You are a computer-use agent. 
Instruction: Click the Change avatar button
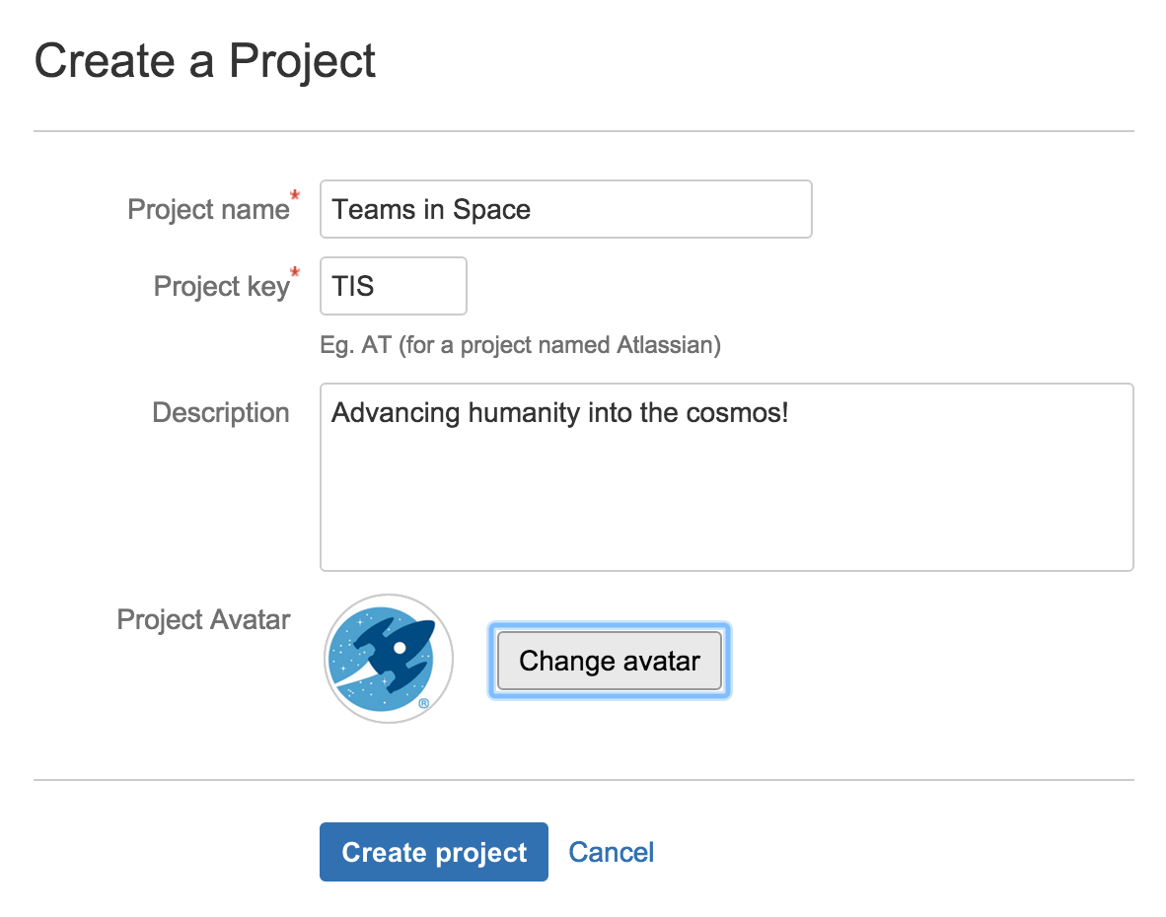[x=609, y=661]
